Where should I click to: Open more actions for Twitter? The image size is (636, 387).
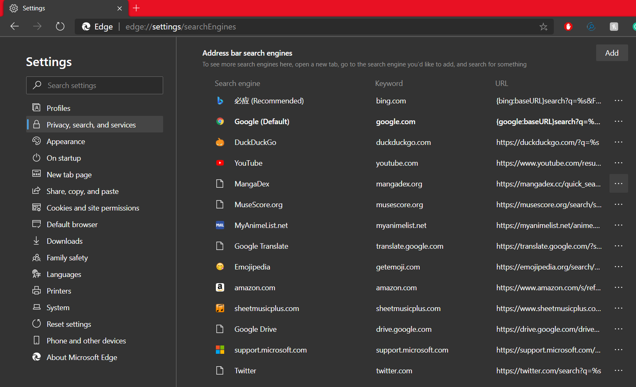pos(619,370)
